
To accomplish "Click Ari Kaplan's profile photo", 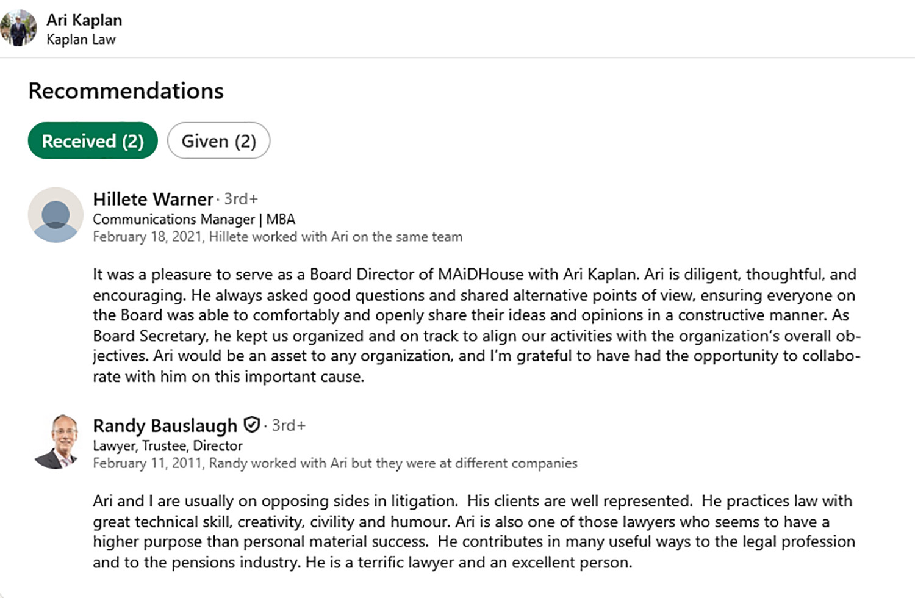I will (x=19, y=28).
